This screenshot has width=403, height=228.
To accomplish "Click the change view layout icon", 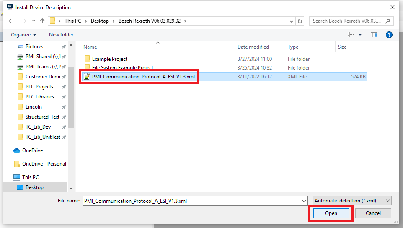I will [351, 35].
